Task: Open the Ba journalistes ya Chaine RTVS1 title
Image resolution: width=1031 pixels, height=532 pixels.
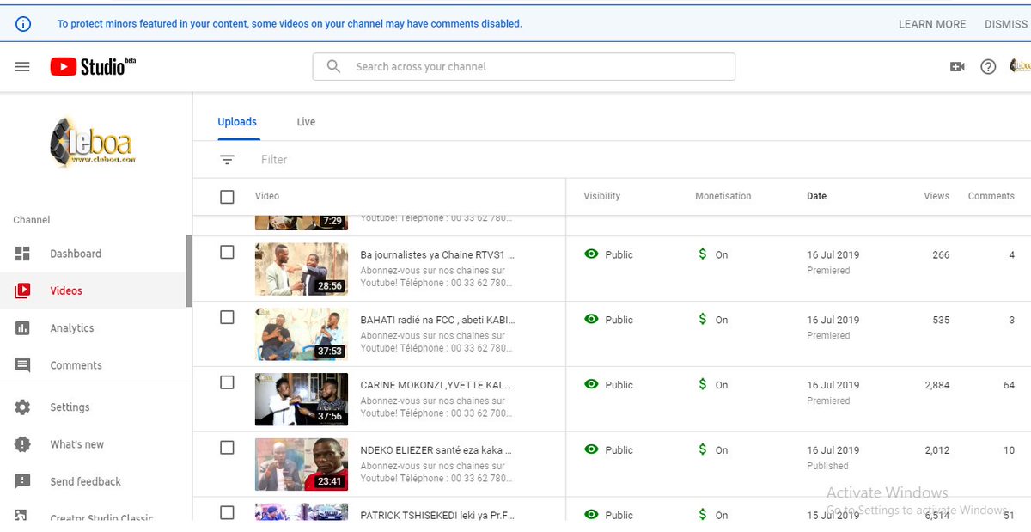Action: click(437, 254)
